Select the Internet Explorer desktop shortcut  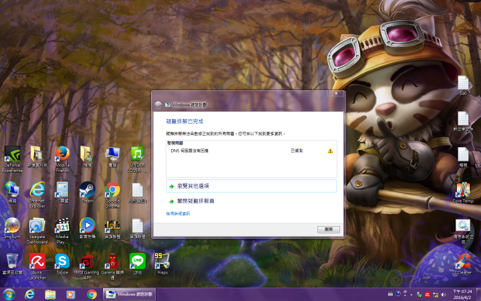point(37,195)
